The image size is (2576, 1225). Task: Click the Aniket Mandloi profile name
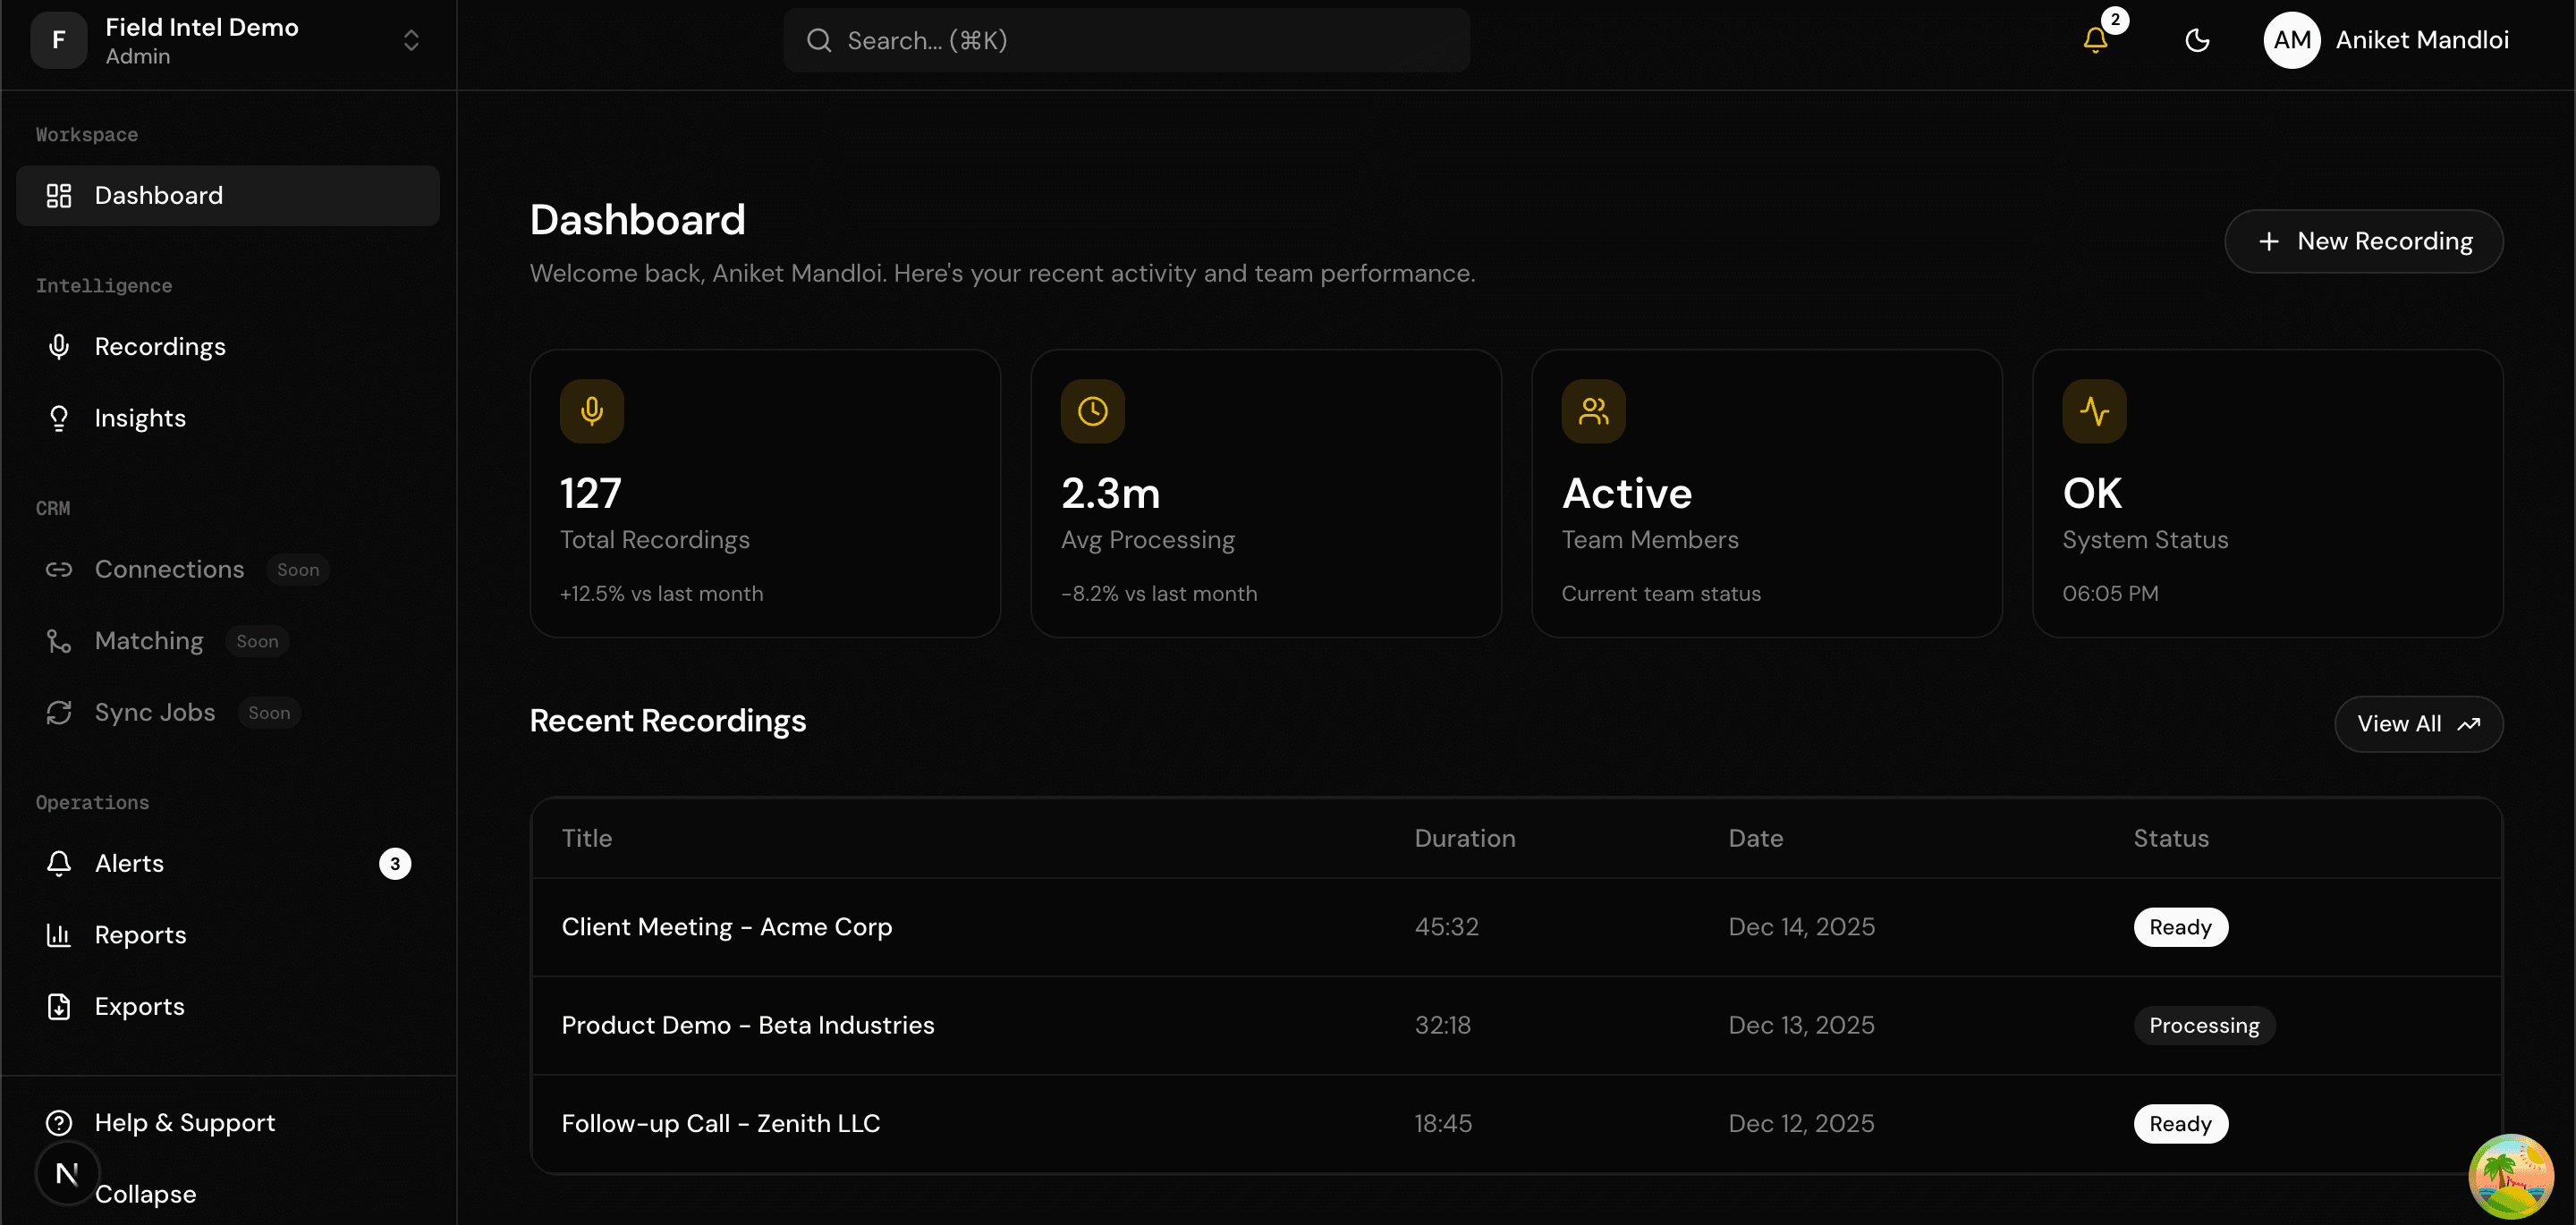pyautogui.click(x=2422, y=40)
